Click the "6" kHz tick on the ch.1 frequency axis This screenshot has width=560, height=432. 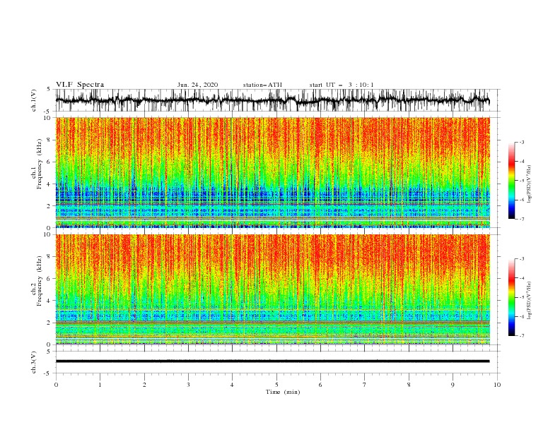(49, 162)
